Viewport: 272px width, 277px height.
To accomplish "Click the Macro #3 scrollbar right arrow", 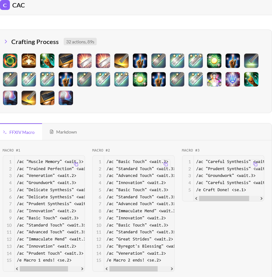I will (x=261, y=198).
